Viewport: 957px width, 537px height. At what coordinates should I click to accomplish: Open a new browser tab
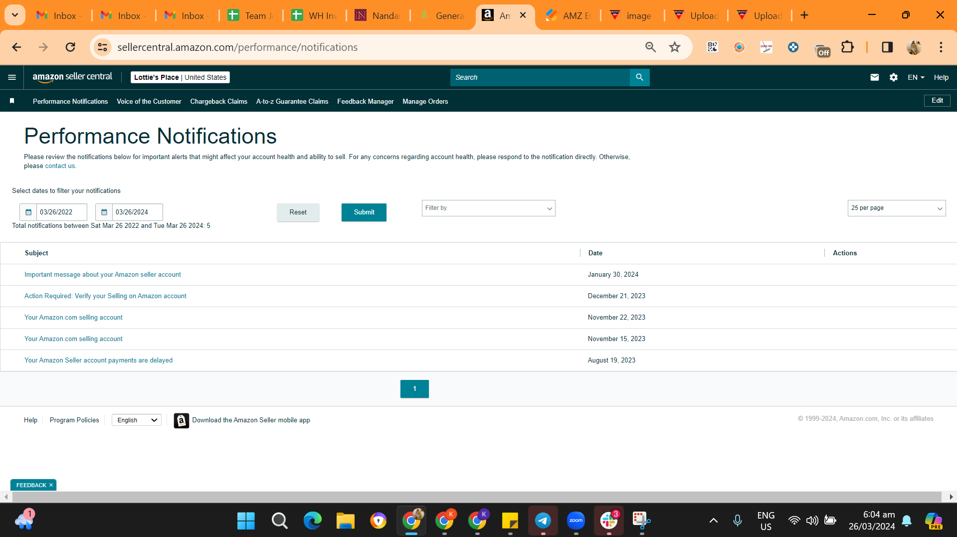click(x=804, y=15)
